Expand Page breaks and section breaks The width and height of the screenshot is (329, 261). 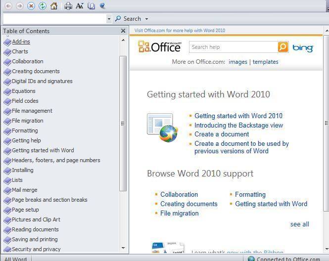(x=50, y=200)
